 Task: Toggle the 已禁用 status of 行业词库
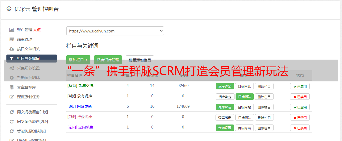(x=300, y=117)
